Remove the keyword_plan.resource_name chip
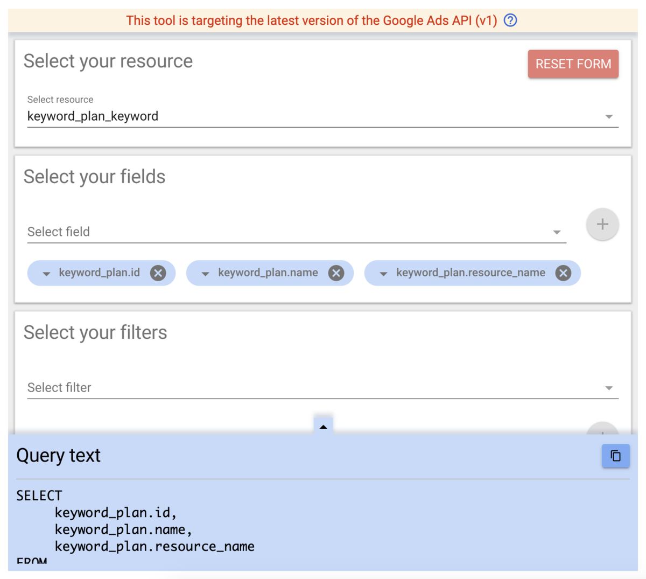 click(563, 273)
